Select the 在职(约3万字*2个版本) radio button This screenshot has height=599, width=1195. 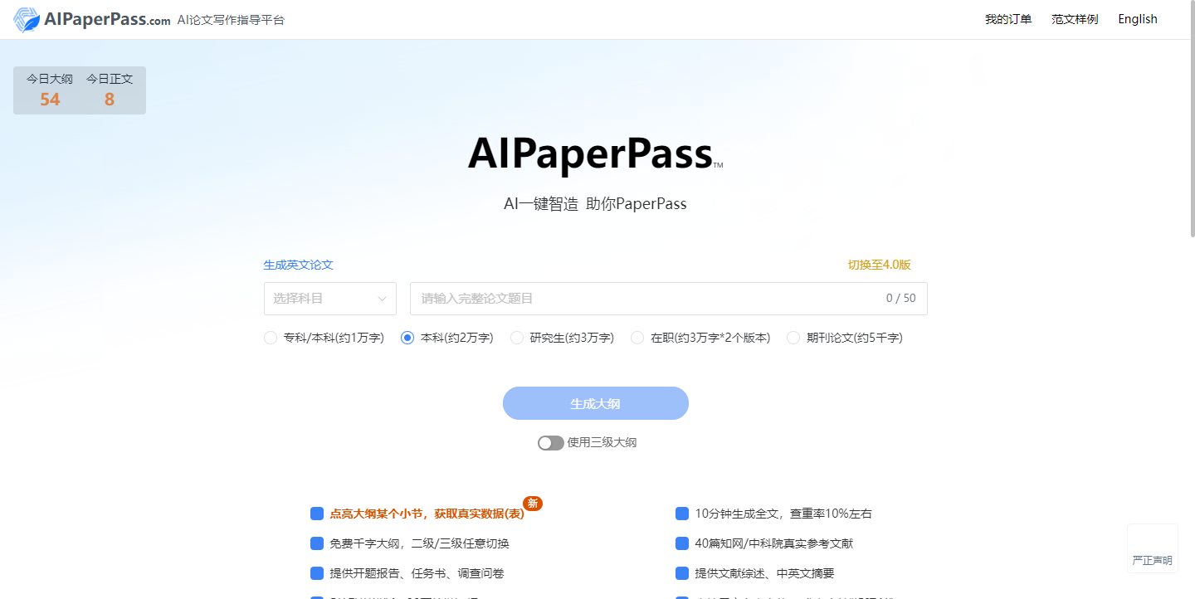point(637,338)
